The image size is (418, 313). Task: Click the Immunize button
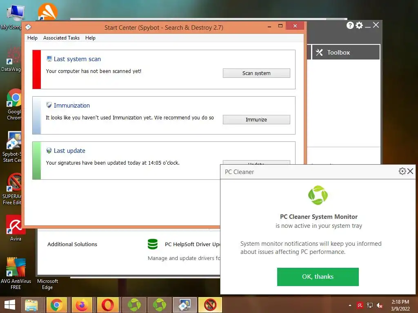tap(256, 119)
